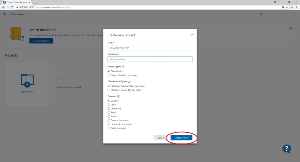Open the header help question mark
Viewport: 300px width, 162px height.
pos(270,14)
